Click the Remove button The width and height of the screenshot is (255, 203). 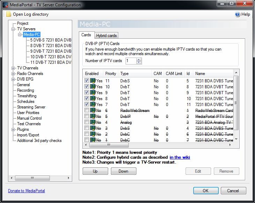[x=226, y=171]
